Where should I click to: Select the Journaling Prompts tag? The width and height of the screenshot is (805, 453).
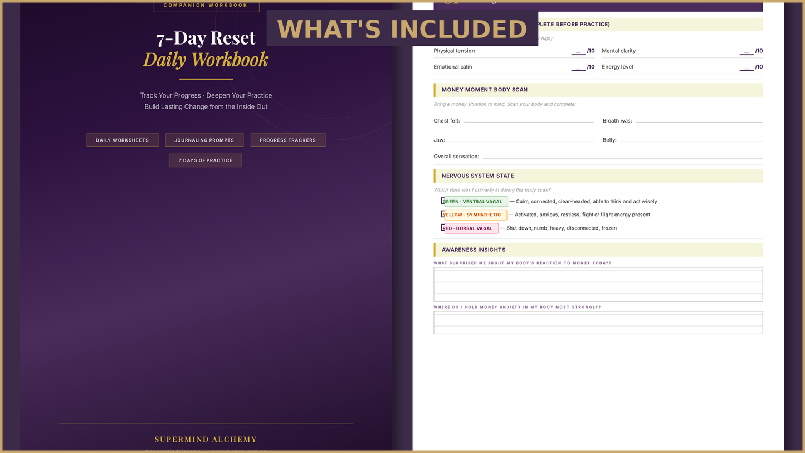204,140
